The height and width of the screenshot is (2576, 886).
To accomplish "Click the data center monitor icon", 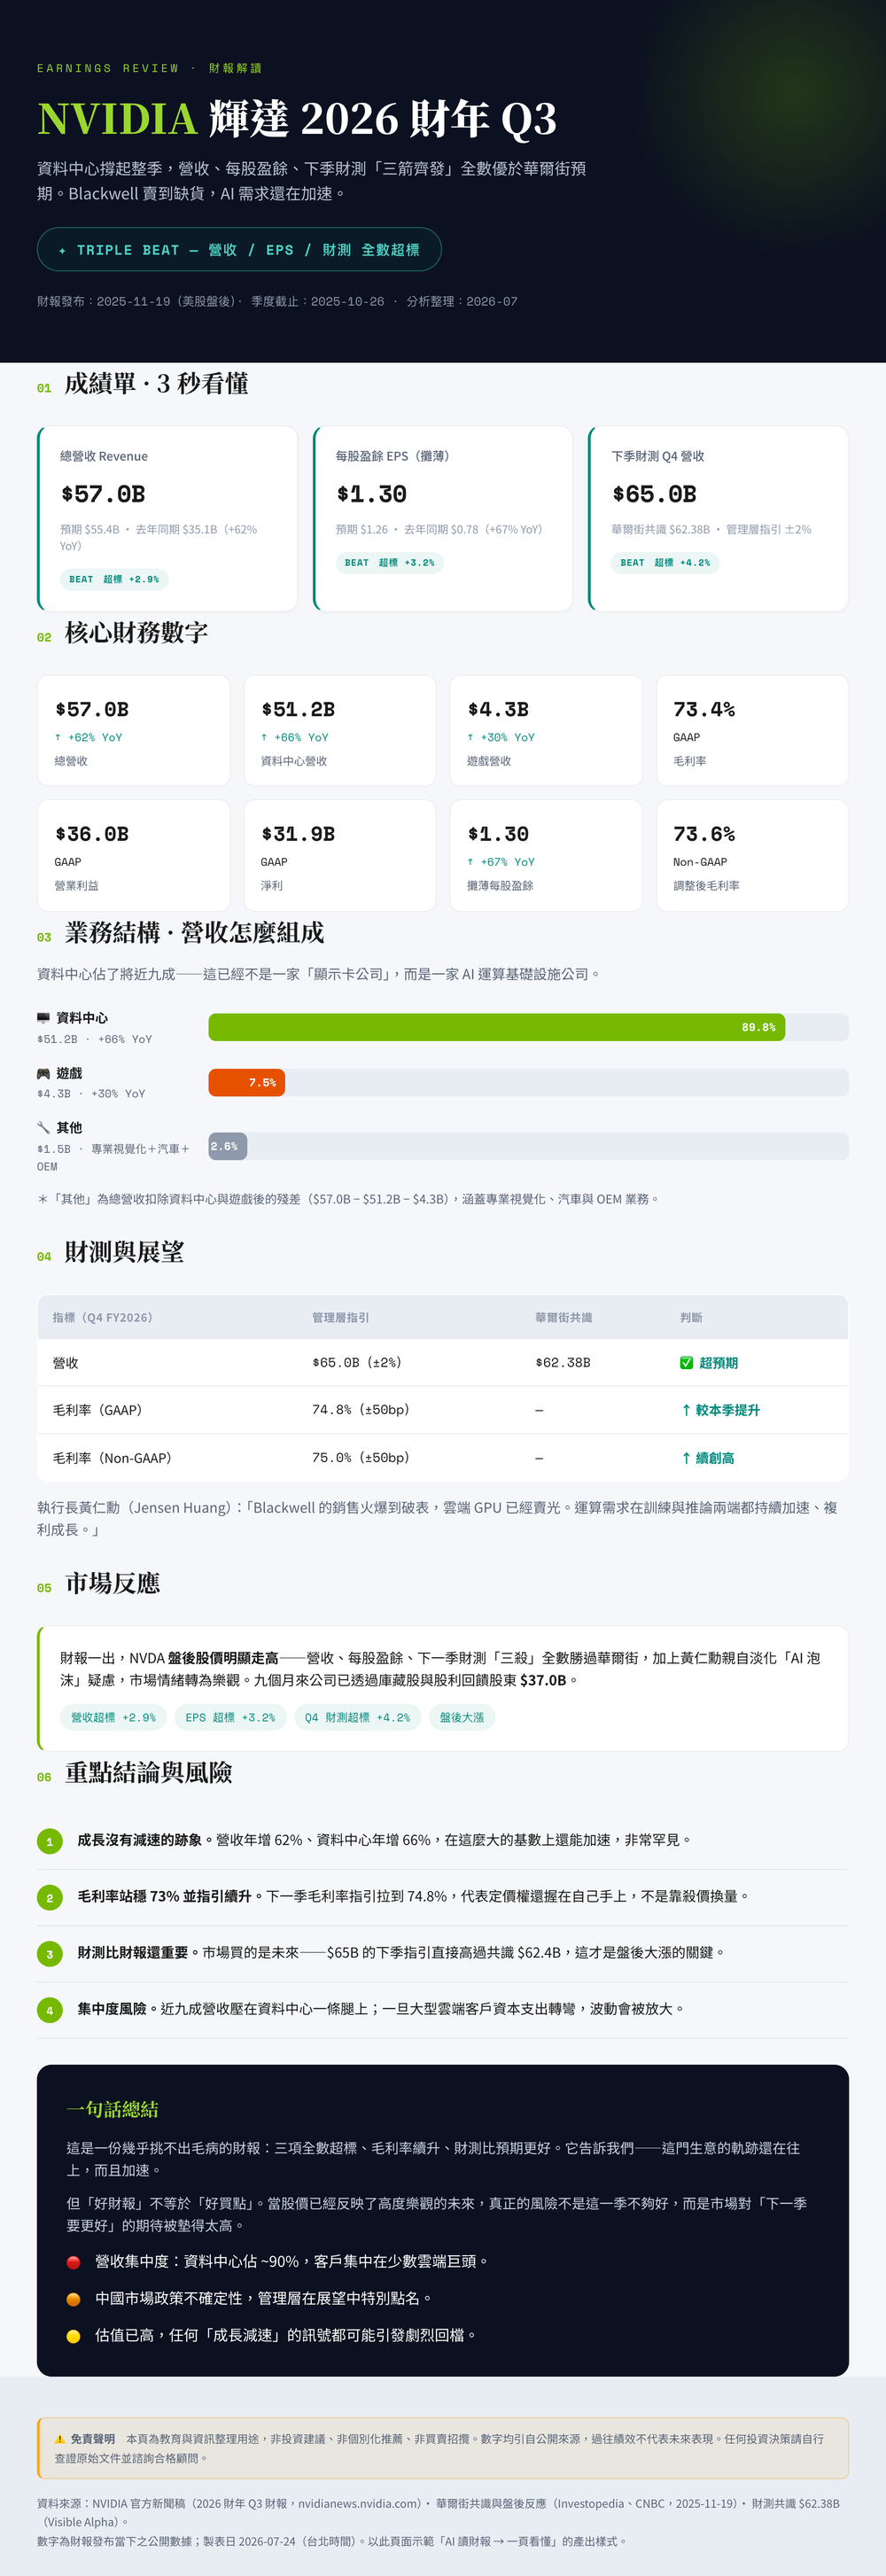I will coord(43,1017).
